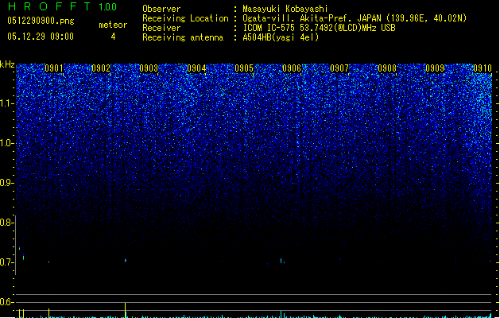Click the date 05.12.29 09:00

(x=41, y=37)
